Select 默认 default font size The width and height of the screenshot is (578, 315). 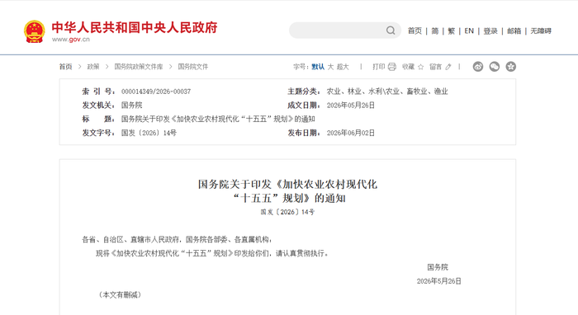coord(318,67)
